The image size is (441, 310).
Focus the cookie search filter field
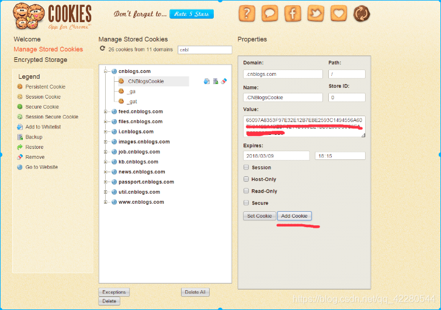(x=205, y=50)
